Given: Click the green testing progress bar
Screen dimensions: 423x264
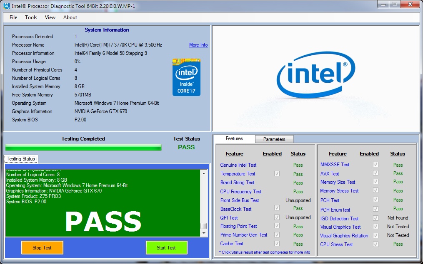Looking at the screenshot, I should (x=83, y=148).
